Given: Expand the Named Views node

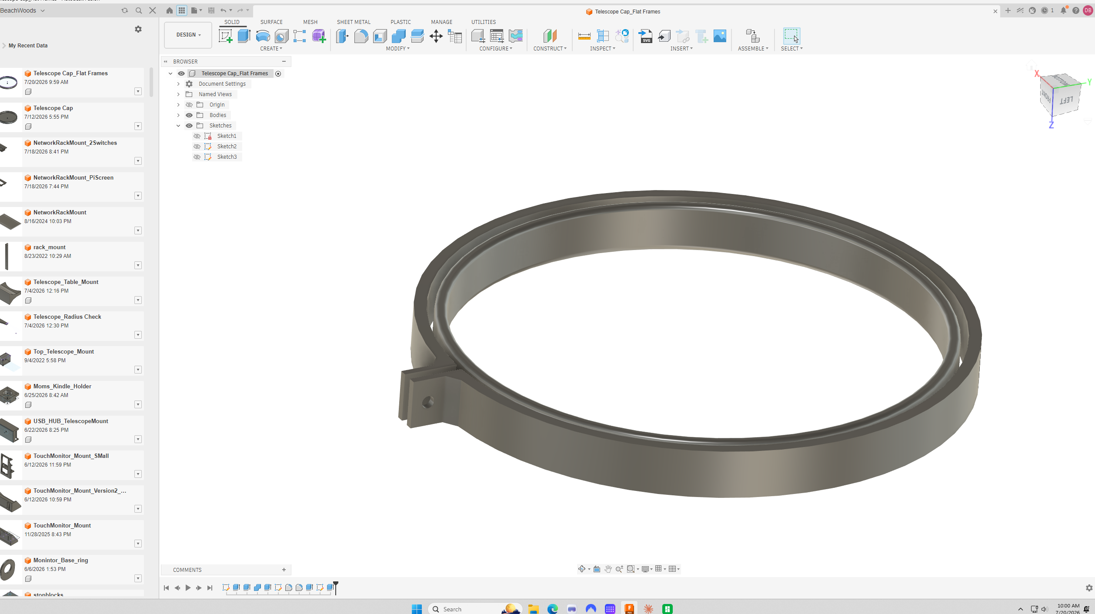Looking at the screenshot, I should click(x=178, y=94).
